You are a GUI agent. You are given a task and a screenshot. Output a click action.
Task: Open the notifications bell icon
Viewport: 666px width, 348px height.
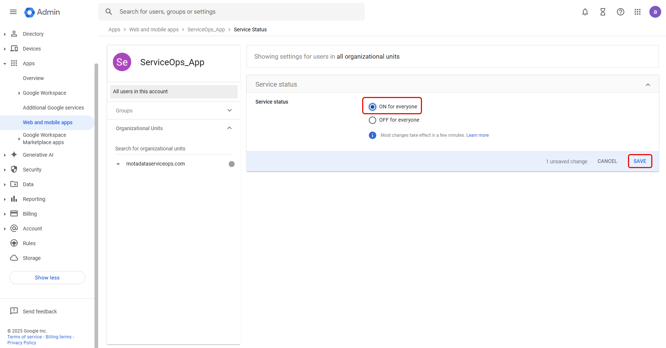click(x=585, y=12)
